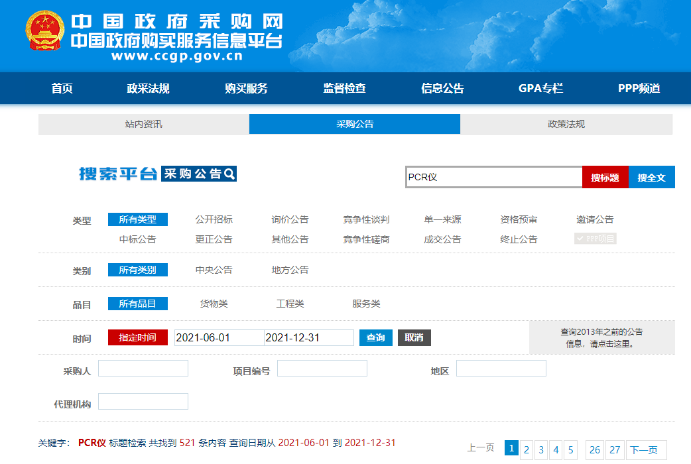This screenshot has width=691, height=464.
Task: Open the 指定时间 time selector
Action: coord(137,337)
